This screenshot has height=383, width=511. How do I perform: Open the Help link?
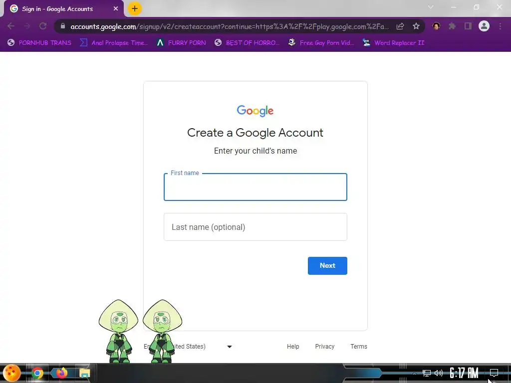click(292, 347)
